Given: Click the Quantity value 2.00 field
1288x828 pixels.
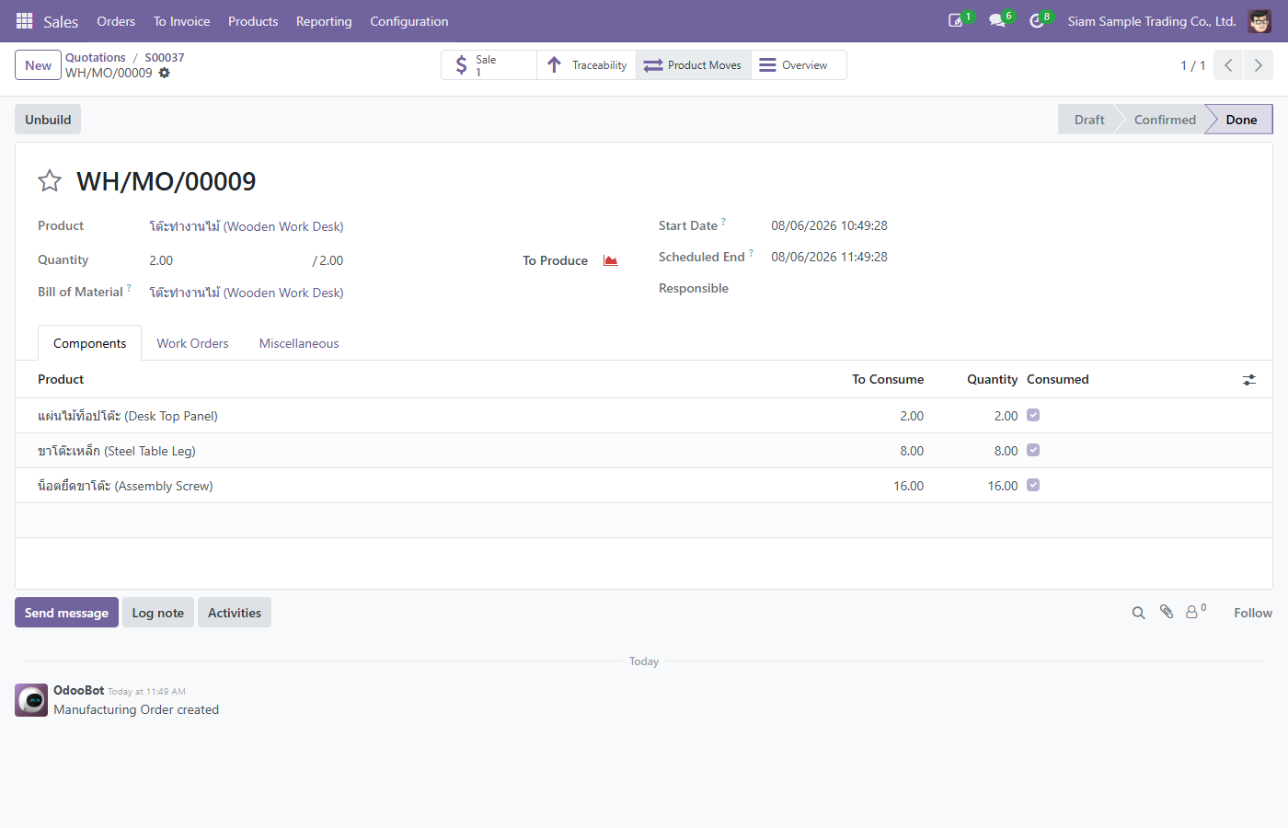Looking at the screenshot, I should [x=161, y=260].
